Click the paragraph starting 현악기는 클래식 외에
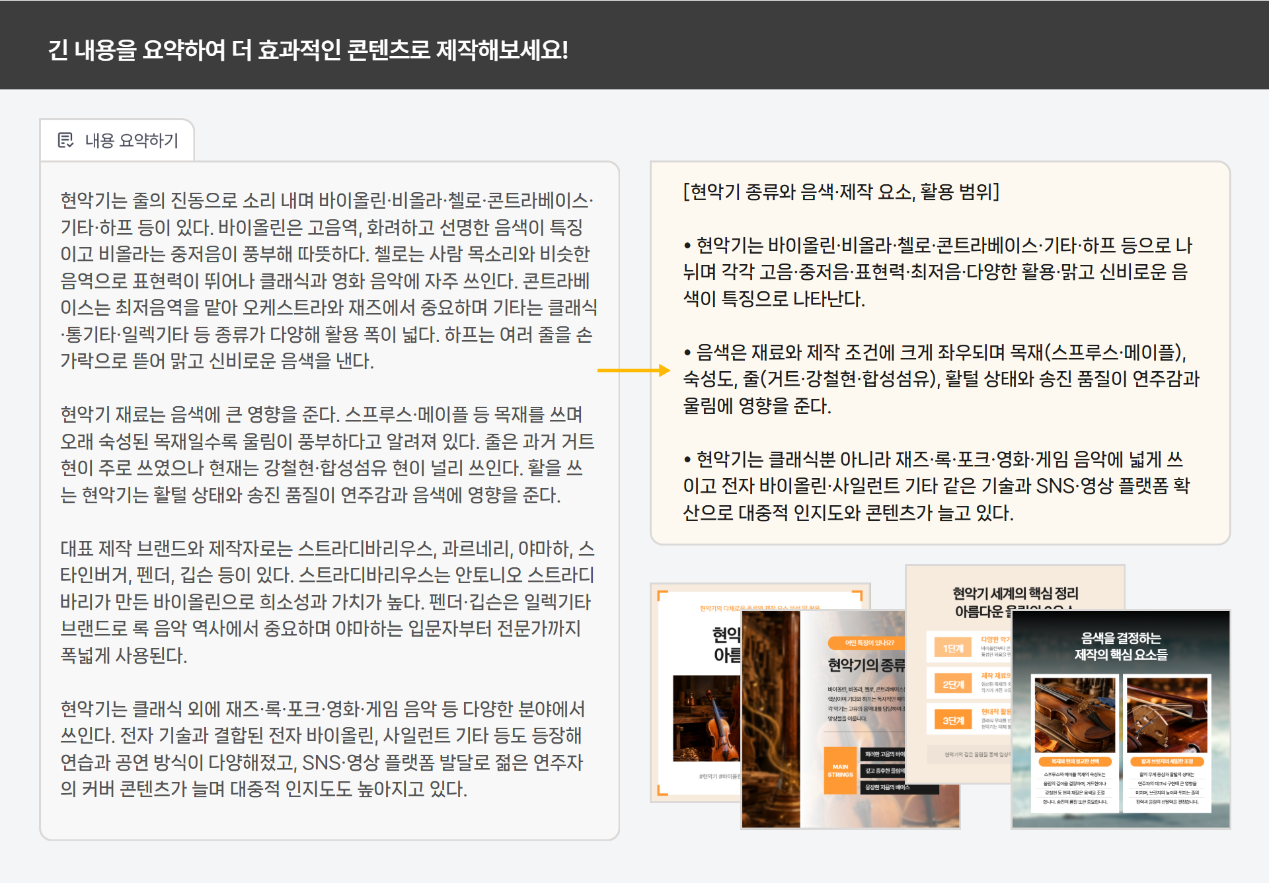 323,749
